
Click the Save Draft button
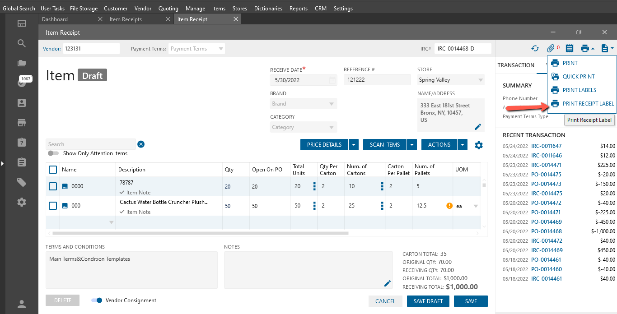[x=428, y=301]
